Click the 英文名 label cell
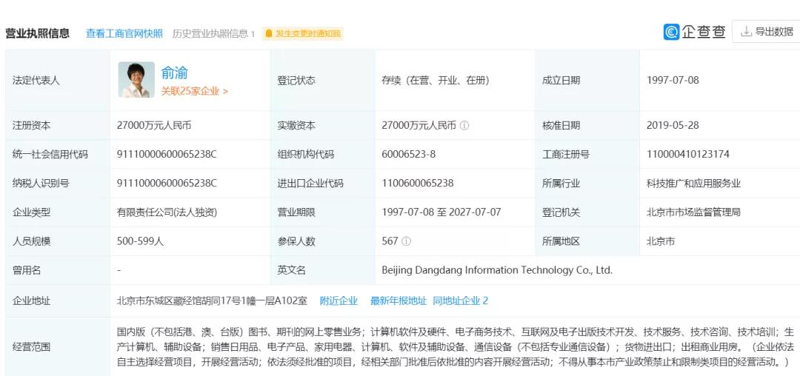This screenshot has height=376, width=800. (x=323, y=271)
